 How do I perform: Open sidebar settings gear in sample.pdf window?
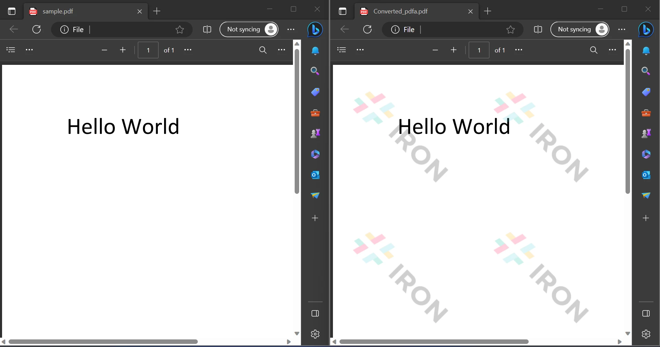[315, 334]
